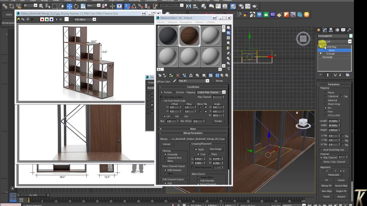Select the Move tool in main toolbar

(69, 6)
